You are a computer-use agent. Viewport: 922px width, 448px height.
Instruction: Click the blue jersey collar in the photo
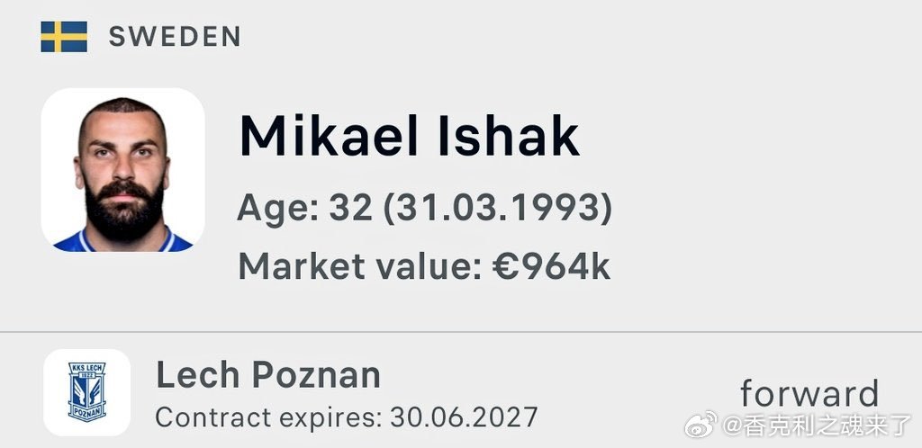click(x=122, y=242)
